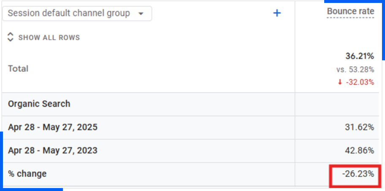Click the Apr 28 - May 27, 2023 row
This screenshot has width=385, height=191.
(53, 151)
